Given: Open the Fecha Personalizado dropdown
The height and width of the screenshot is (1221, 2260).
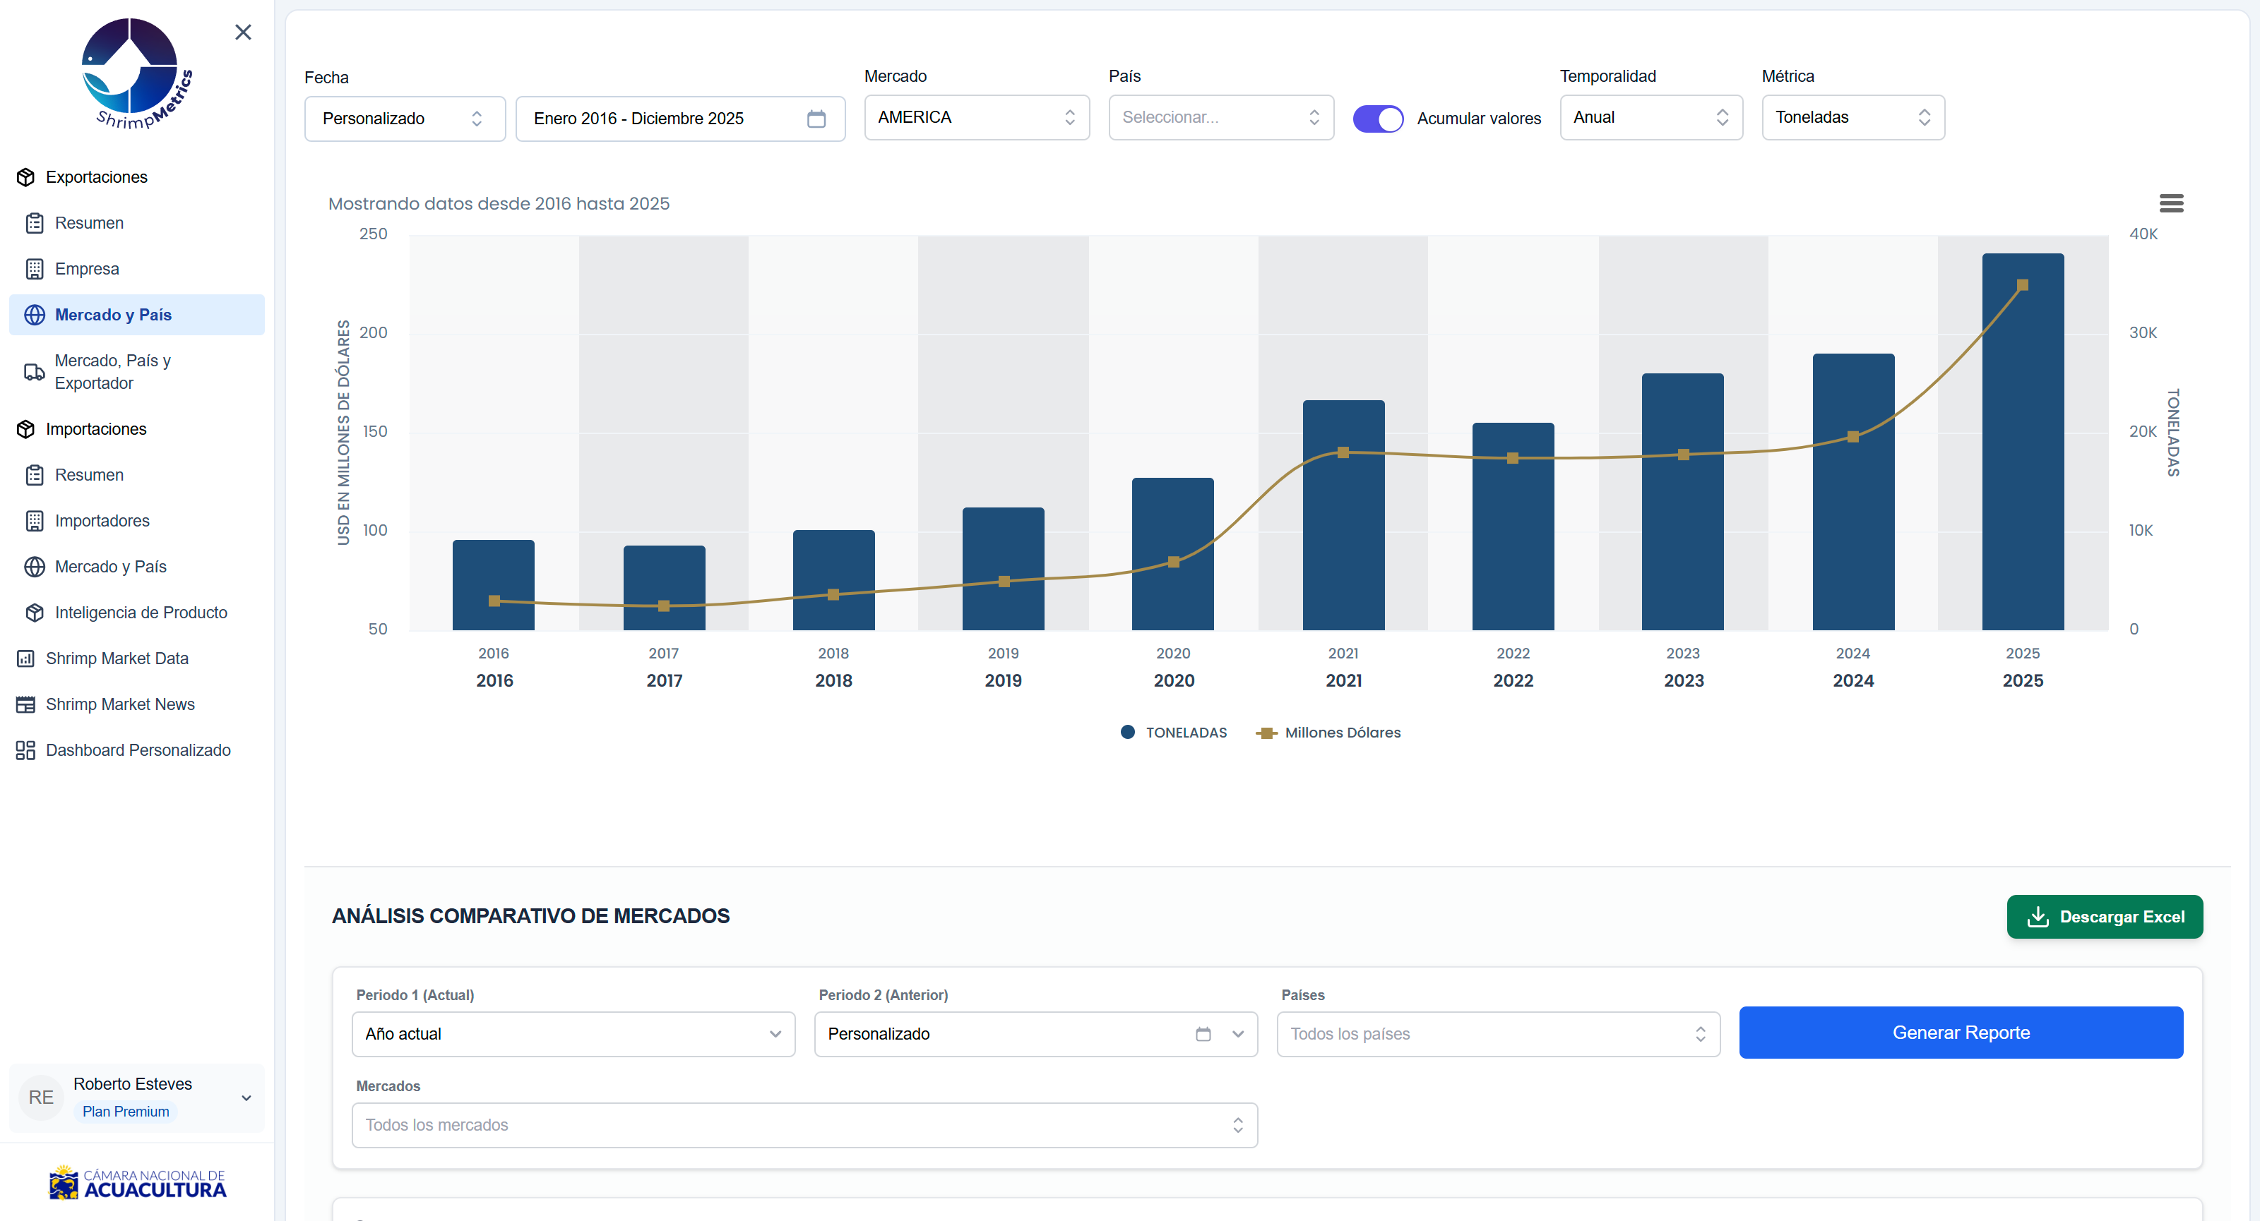Looking at the screenshot, I should (x=405, y=119).
